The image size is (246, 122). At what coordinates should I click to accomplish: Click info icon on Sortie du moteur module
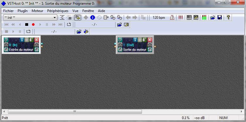[135, 40]
